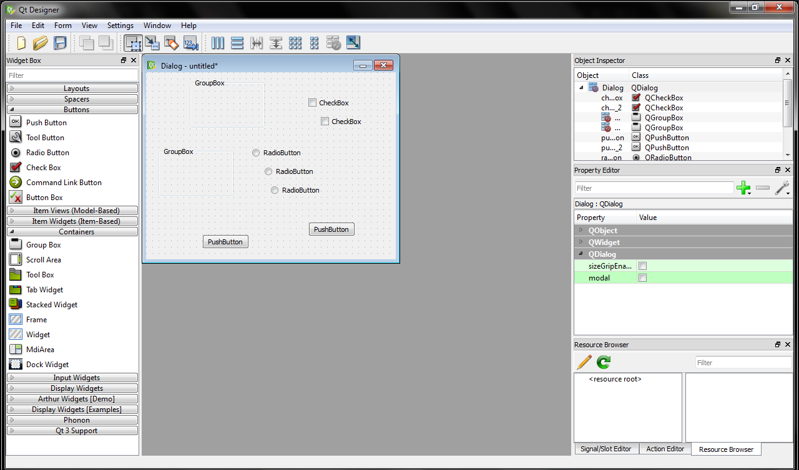Click the second lower CheckBox on the form
Viewport: 799px width, 470px height.
coord(341,122)
